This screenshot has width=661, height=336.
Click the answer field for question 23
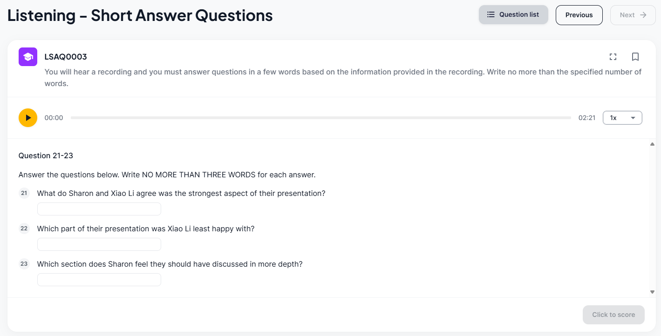(99, 280)
